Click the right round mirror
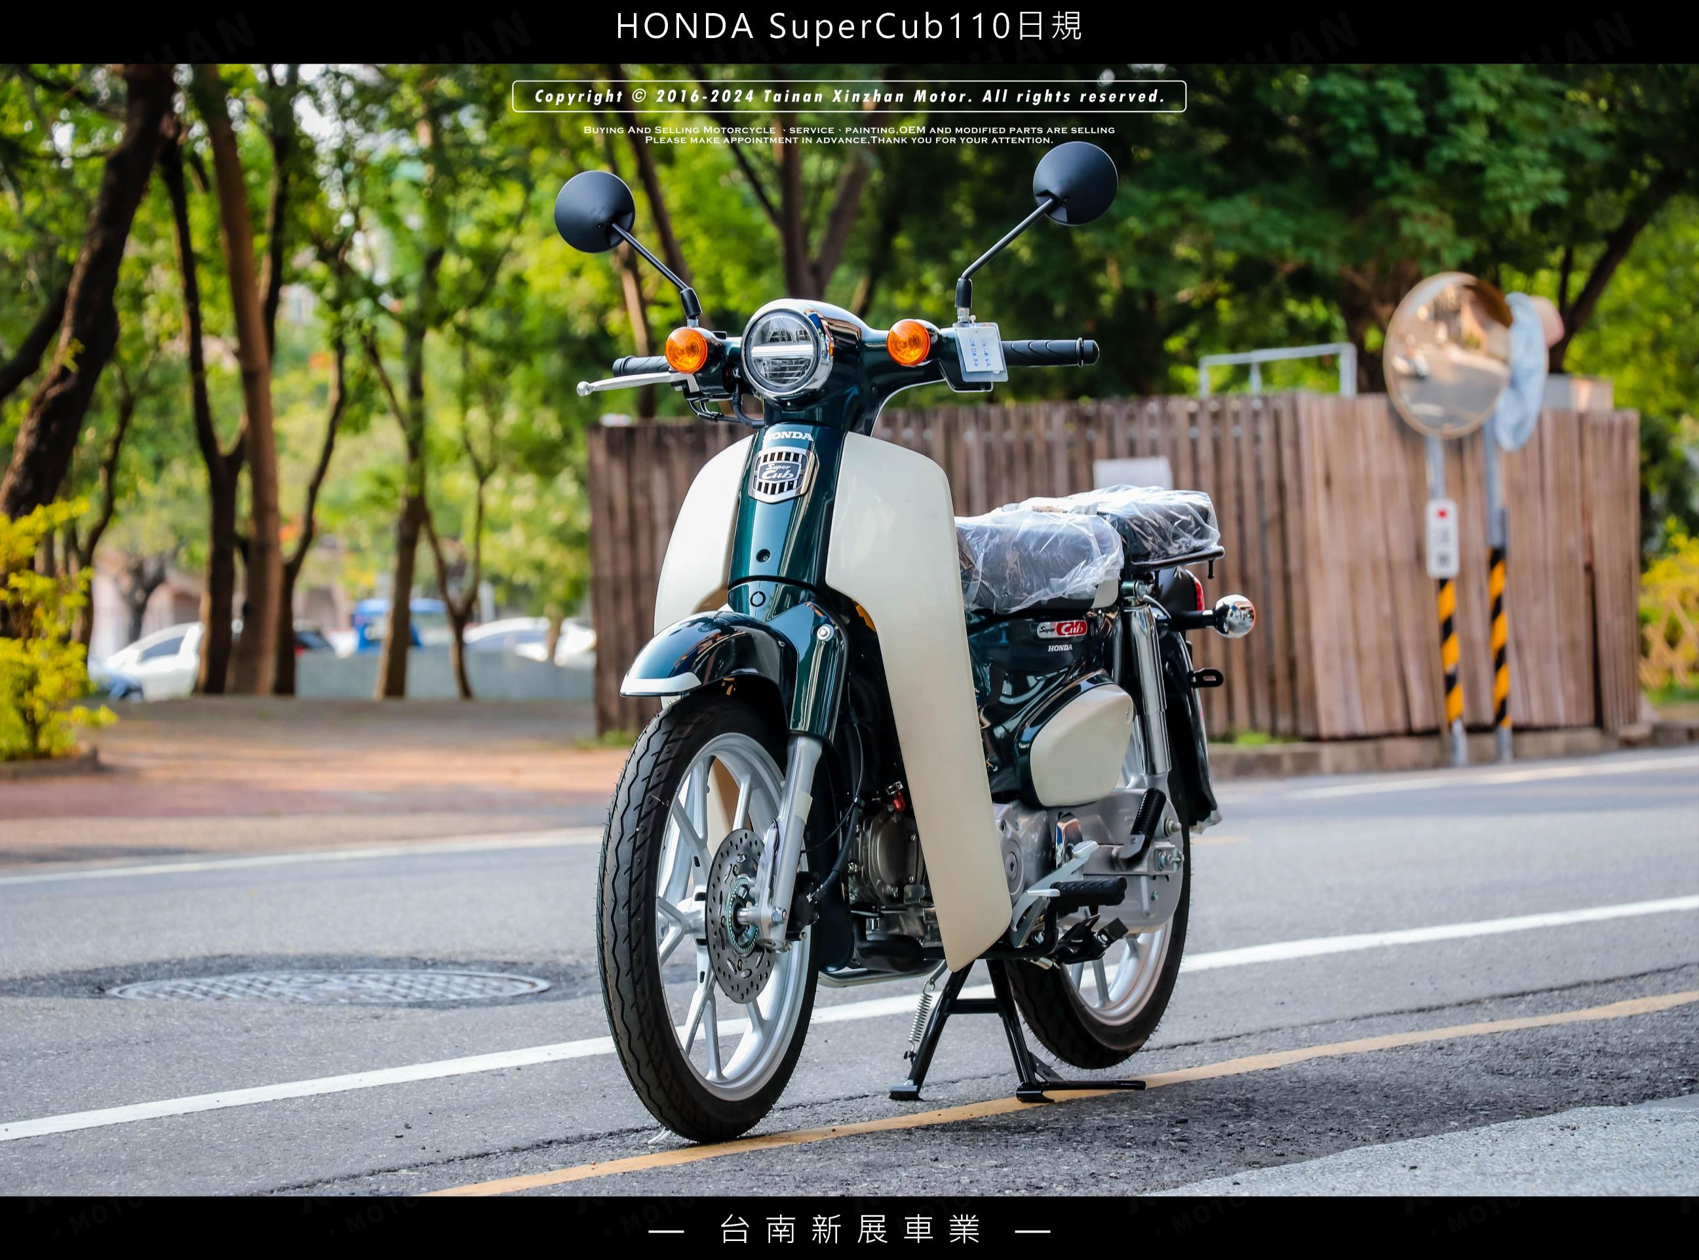1699x1260 pixels. coord(1075,183)
